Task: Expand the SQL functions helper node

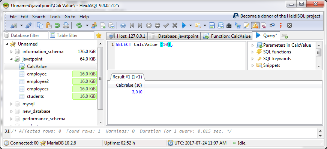Action: tap(252, 52)
